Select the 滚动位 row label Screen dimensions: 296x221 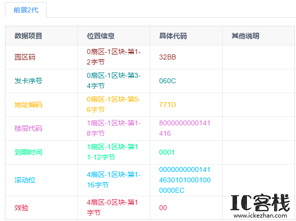25,180
